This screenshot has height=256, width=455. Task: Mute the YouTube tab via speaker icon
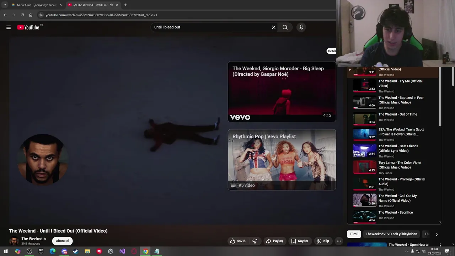pos(111,5)
